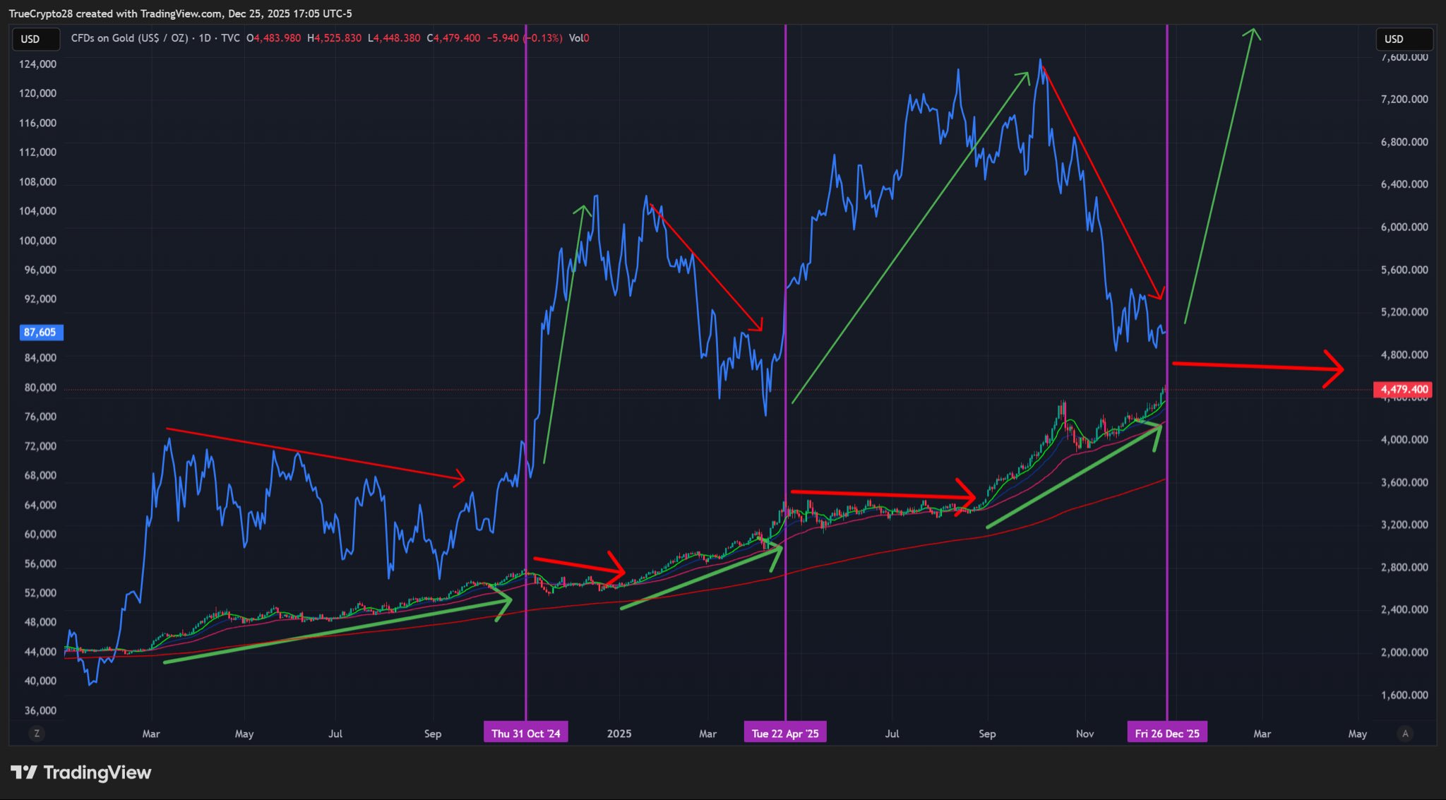Click the Z timezone button on time axis

[x=37, y=734]
